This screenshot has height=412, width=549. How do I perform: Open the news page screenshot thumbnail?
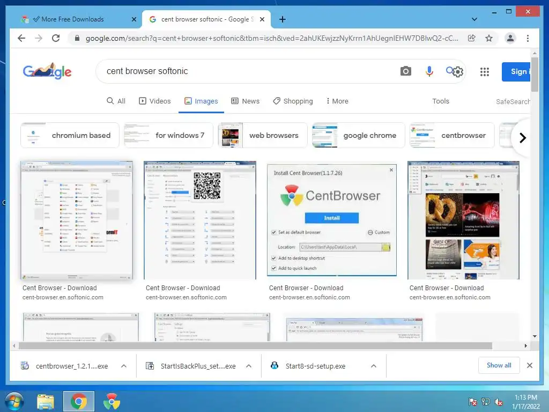click(x=463, y=220)
